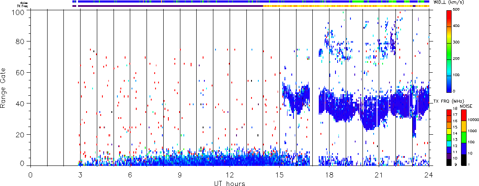This screenshot has height=186, width=479.
Task: Click the '16' value on TX FRQ scale
Action: pyautogui.click(x=456, y=121)
